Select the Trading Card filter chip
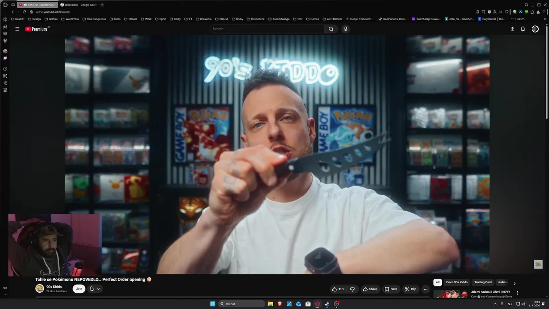The width and height of the screenshot is (549, 309). click(x=483, y=282)
